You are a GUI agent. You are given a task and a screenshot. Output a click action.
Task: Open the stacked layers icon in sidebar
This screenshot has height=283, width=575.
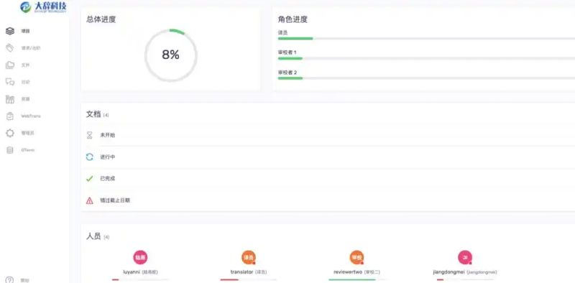click(x=10, y=31)
